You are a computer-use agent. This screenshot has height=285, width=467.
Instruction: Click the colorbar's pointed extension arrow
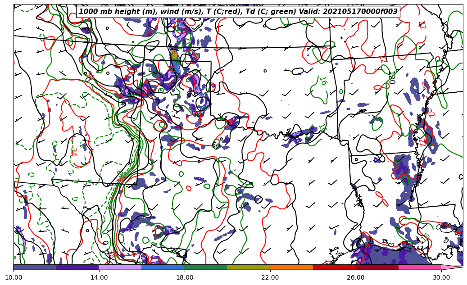452,267
